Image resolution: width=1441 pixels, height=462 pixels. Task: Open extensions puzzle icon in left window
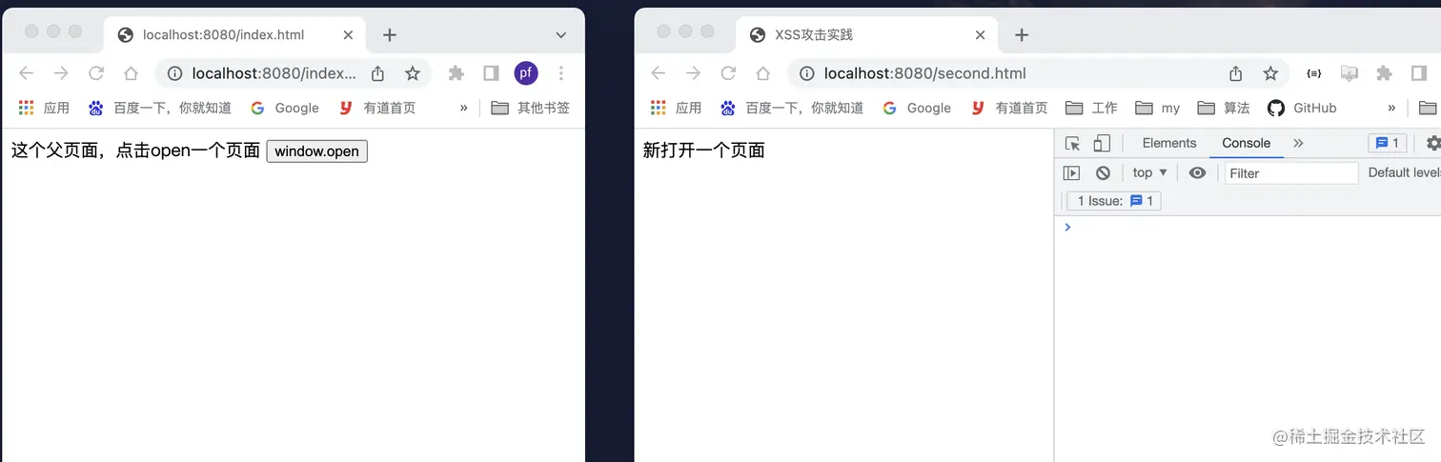457,73
